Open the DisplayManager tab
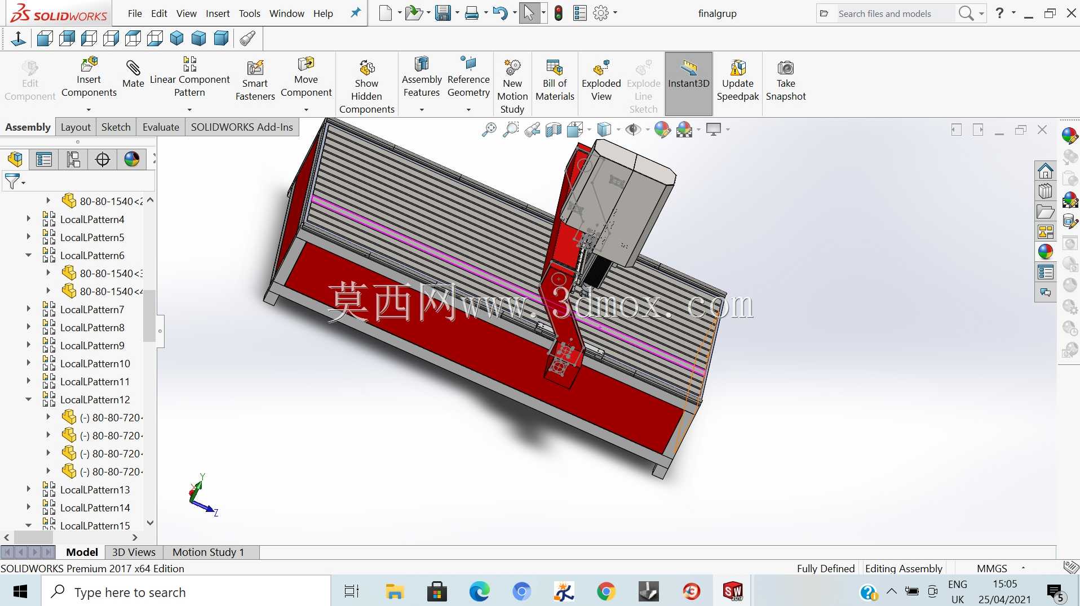 click(132, 159)
